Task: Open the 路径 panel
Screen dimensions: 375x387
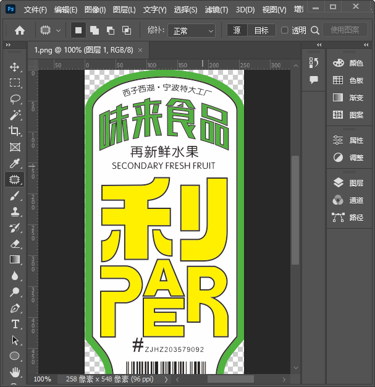Action: (x=348, y=218)
